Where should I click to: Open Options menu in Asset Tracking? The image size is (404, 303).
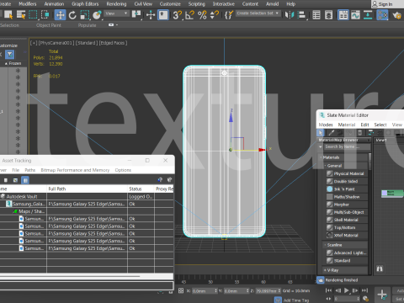[123, 170]
